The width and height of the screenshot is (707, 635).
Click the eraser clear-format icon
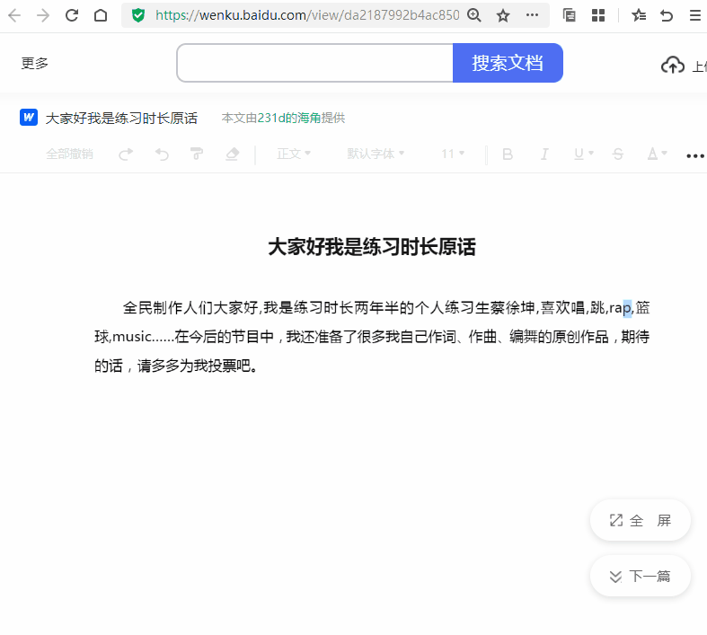[232, 154]
